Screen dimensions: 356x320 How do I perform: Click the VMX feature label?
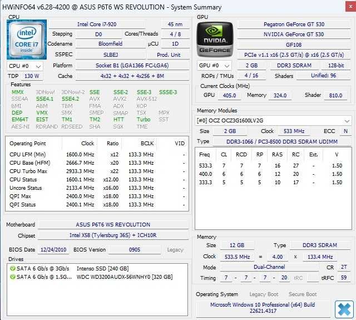click(42, 113)
